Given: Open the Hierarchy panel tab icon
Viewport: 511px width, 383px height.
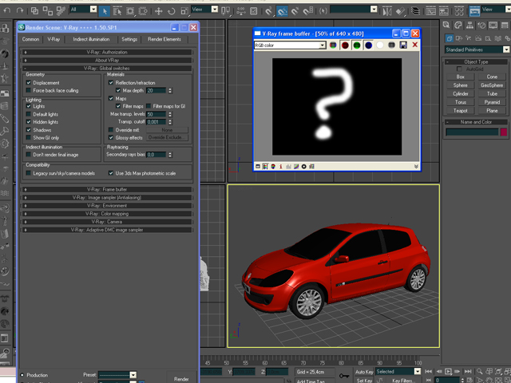Looking at the screenshot, I should pos(469,25).
